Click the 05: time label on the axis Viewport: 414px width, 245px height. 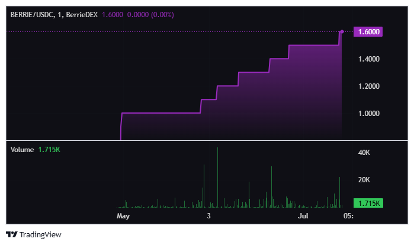pos(348,216)
